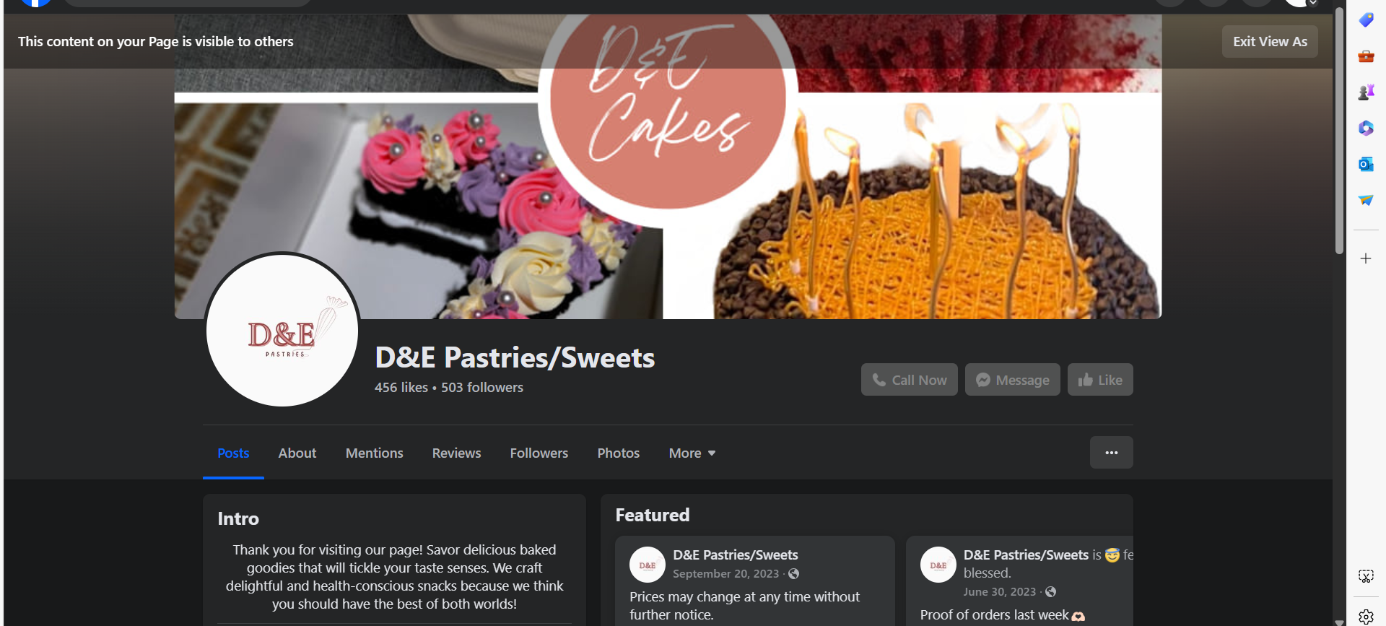Click the vertical page scrollbar
1386x626 pixels.
pos(1339,130)
